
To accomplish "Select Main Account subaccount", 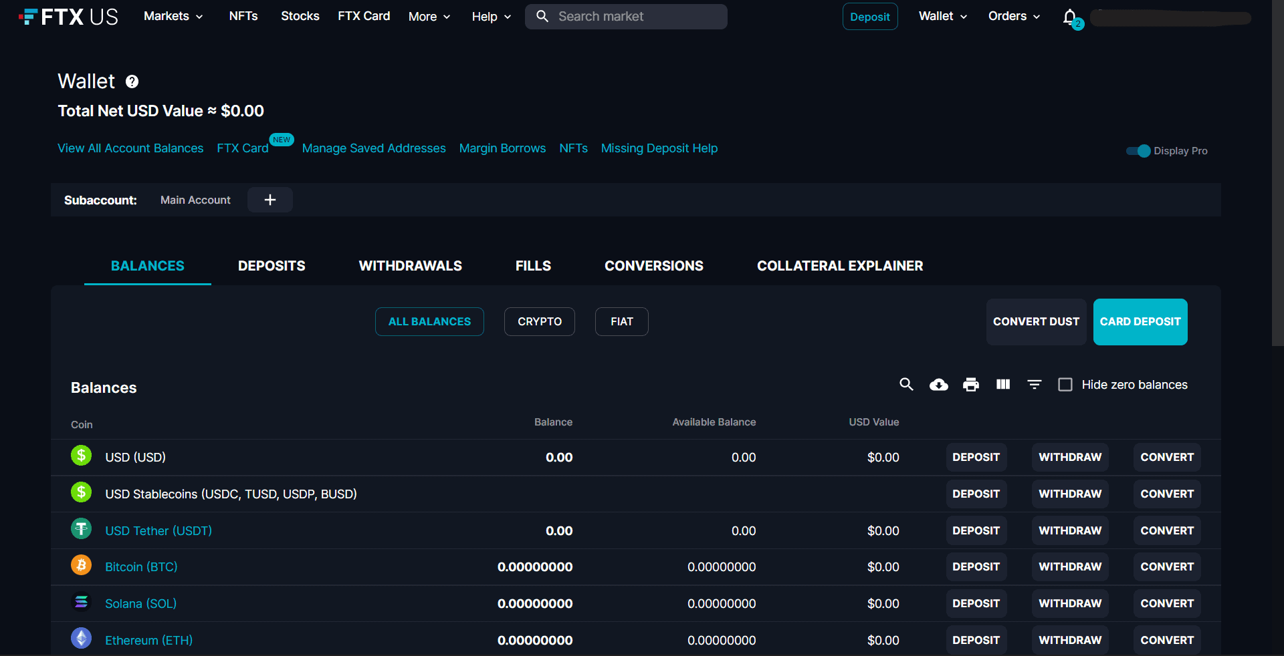I will (195, 200).
